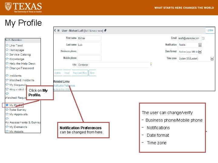Viewport: 218px width, 163px height.
Task: Star the My Assets module as favorite
Action: pos(7,131)
